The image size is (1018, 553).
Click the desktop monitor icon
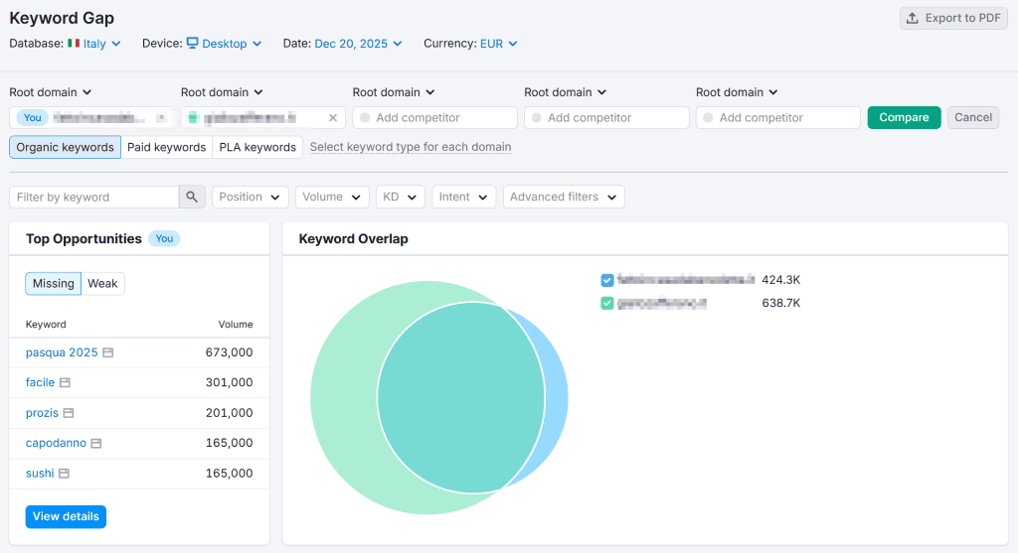(x=192, y=43)
